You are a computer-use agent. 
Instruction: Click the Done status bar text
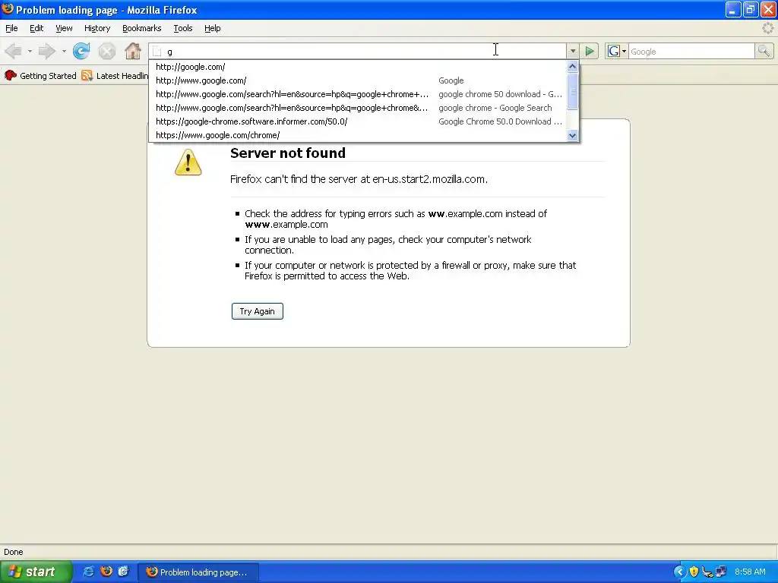pos(14,552)
